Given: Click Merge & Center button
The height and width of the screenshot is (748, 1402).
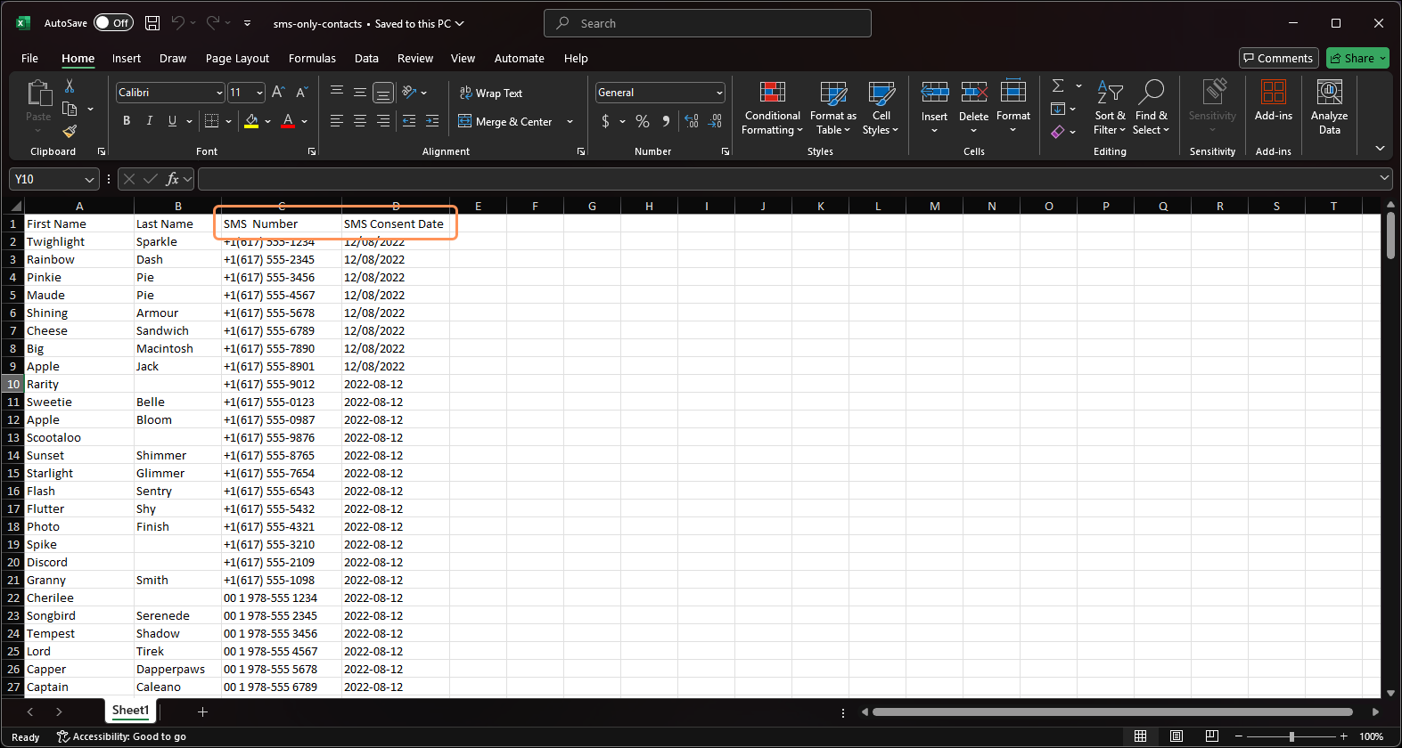Looking at the screenshot, I should click(x=505, y=121).
